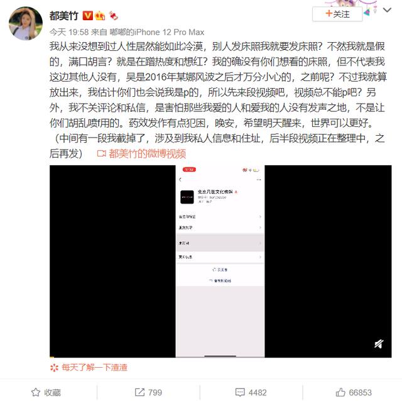Click the 都美竹 username
Screen dimensions: 402x401
tap(64, 16)
